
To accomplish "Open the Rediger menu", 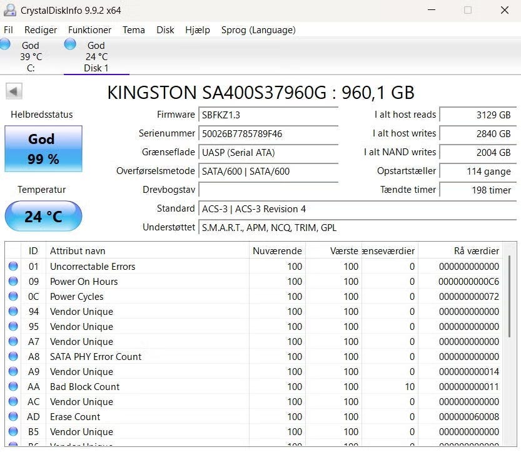I will [41, 30].
